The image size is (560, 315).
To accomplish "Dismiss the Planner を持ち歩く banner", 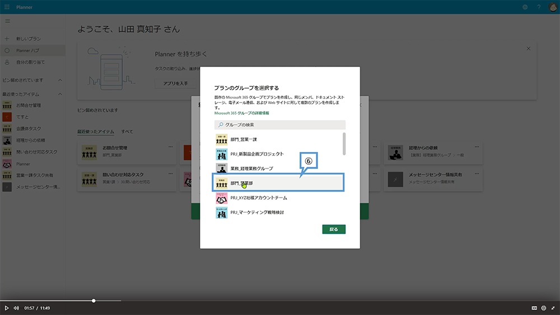I will (528, 49).
